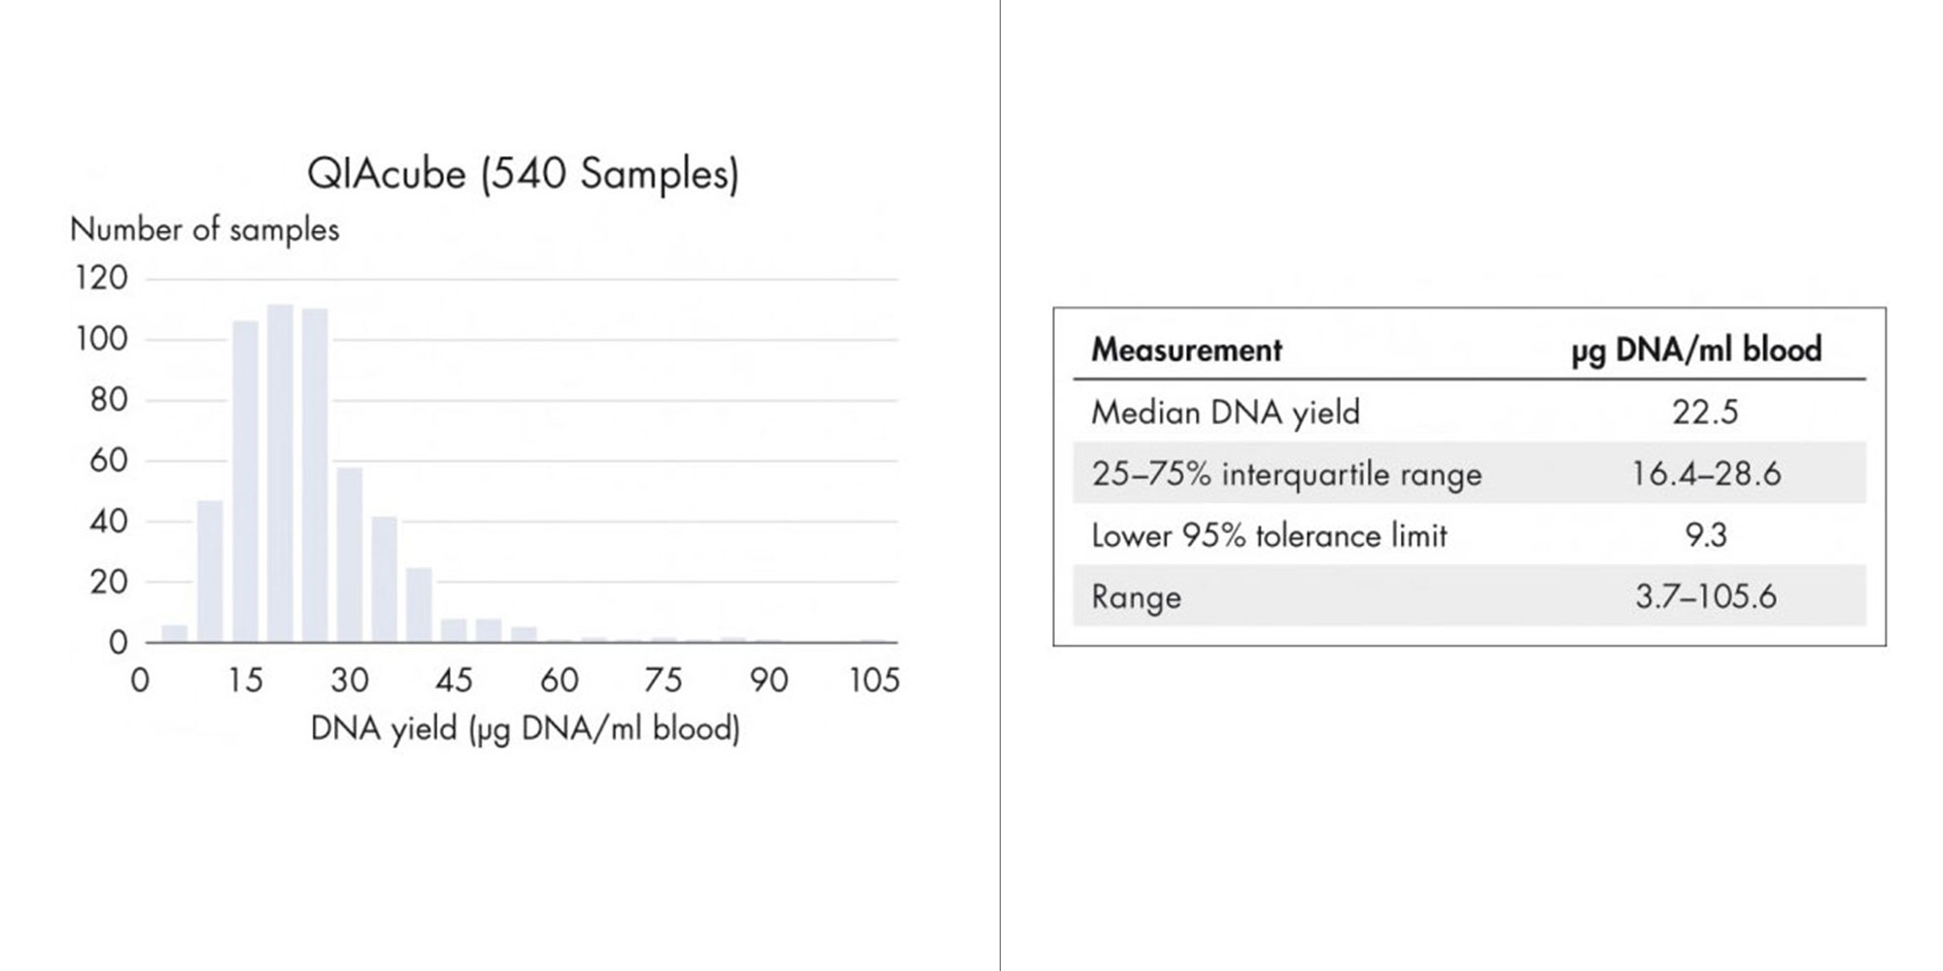This screenshot has height=971, width=1943.
Task: Select the 25–75% interquartile range row
Action: pyautogui.click(x=1469, y=473)
